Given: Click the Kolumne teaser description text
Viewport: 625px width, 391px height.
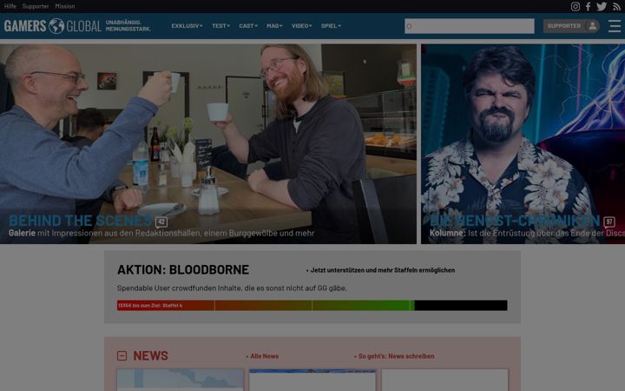Looking at the screenshot, I should point(528,233).
